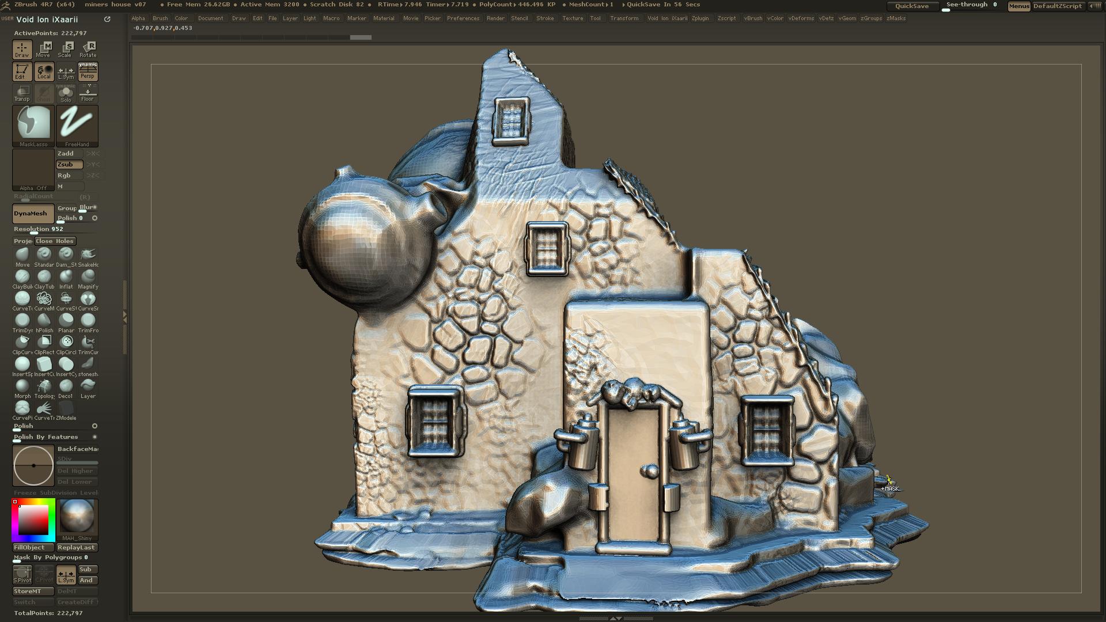The image size is (1106, 622).
Task: Open the Zplugin menu
Action: [x=700, y=18]
